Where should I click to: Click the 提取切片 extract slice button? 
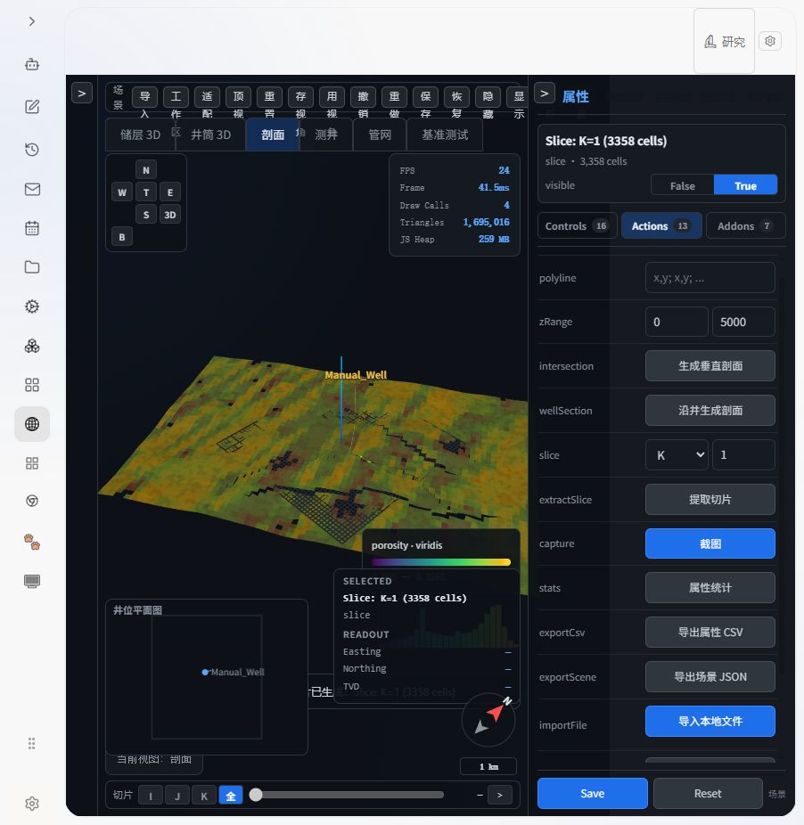(710, 499)
